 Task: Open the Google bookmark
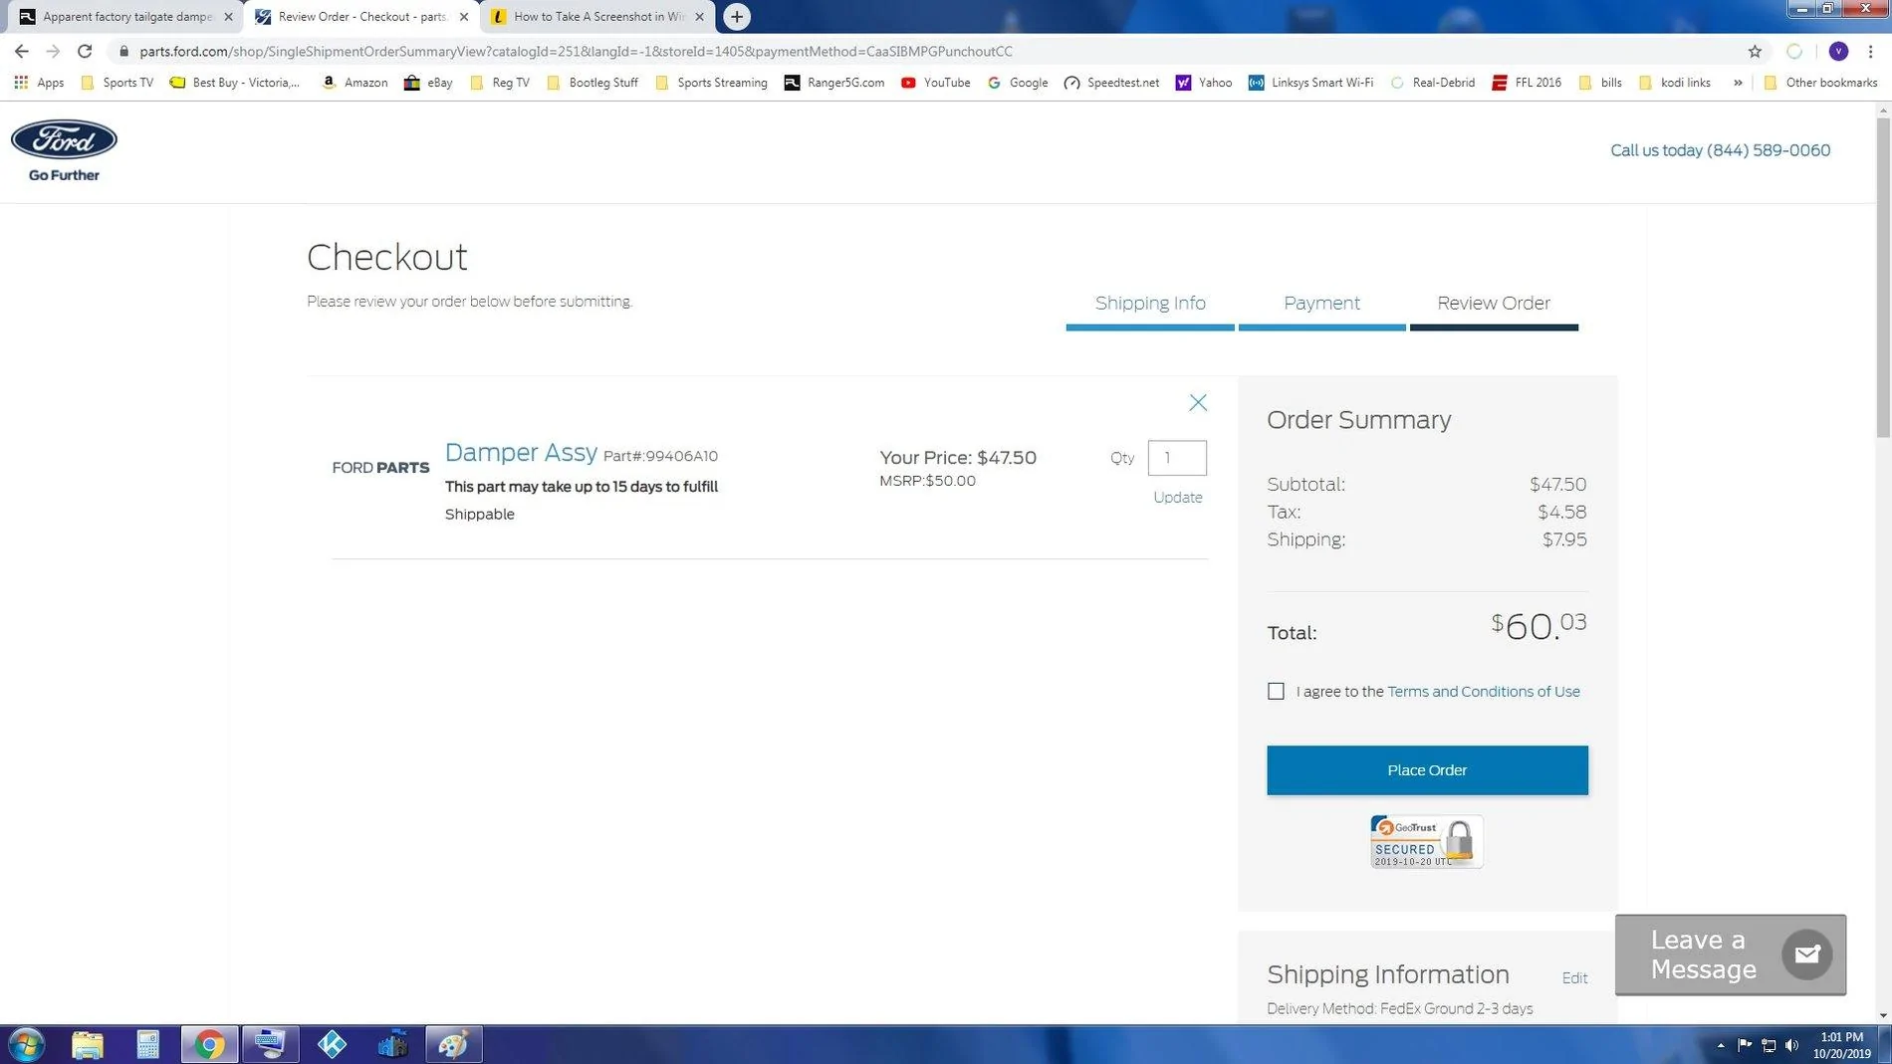point(1017,83)
